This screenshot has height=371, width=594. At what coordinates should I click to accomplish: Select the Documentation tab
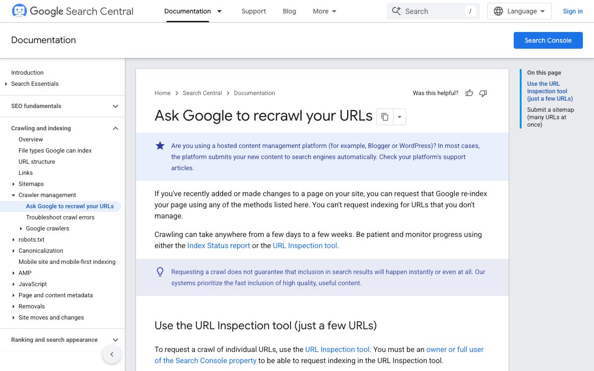coord(187,11)
